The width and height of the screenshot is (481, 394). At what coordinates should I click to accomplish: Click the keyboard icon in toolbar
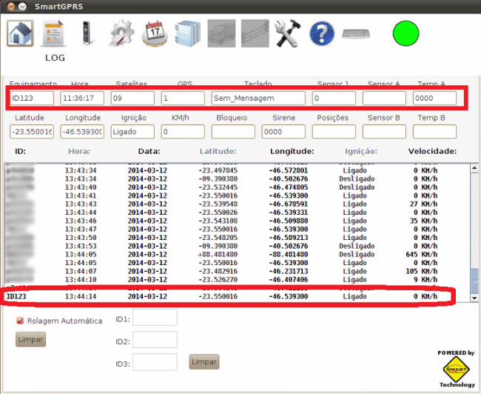pyautogui.click(x=357, y=35)
